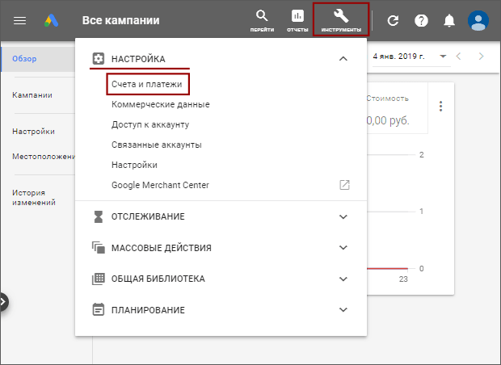The height and width of the screenshot is (365, 501).
Task: Open the notifications bell
Action: pos(449,21)
